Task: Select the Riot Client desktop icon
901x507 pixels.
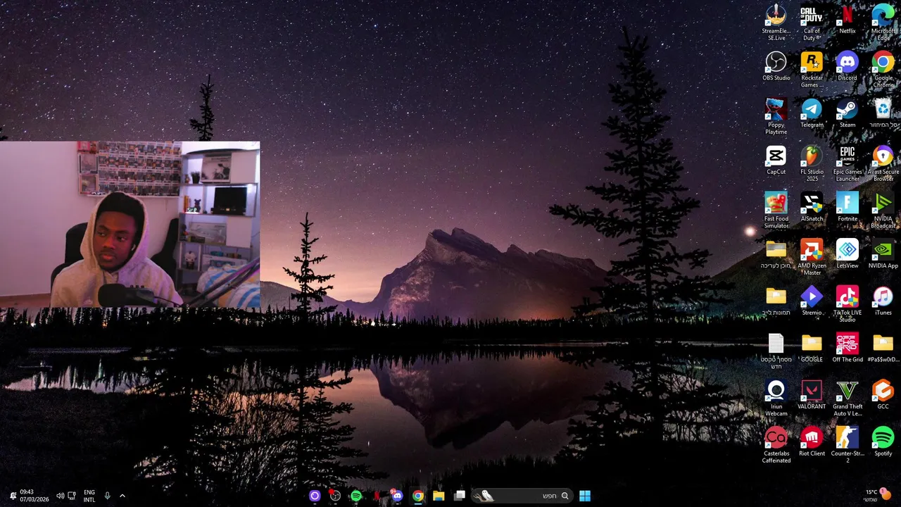Action: 812,442
